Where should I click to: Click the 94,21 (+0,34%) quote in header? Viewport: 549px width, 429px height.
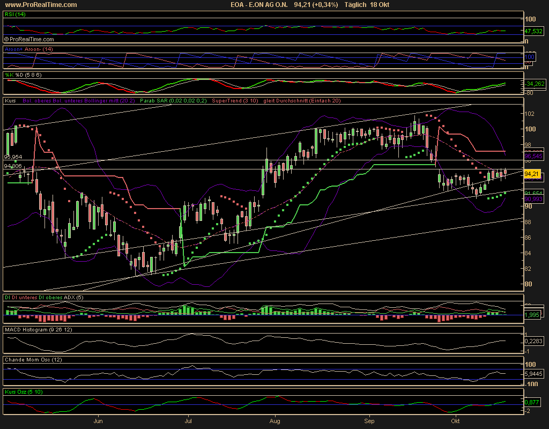point(316,4)
